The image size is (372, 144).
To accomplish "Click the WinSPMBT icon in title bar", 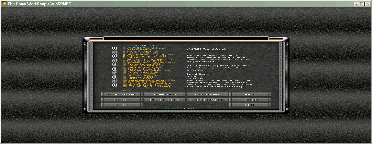I will tap(4, 4).
